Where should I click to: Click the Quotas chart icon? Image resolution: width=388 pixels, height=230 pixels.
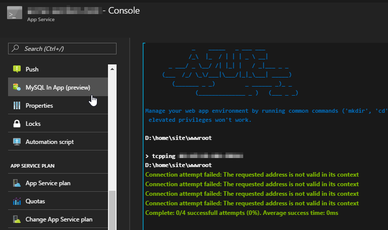(17, 201)
